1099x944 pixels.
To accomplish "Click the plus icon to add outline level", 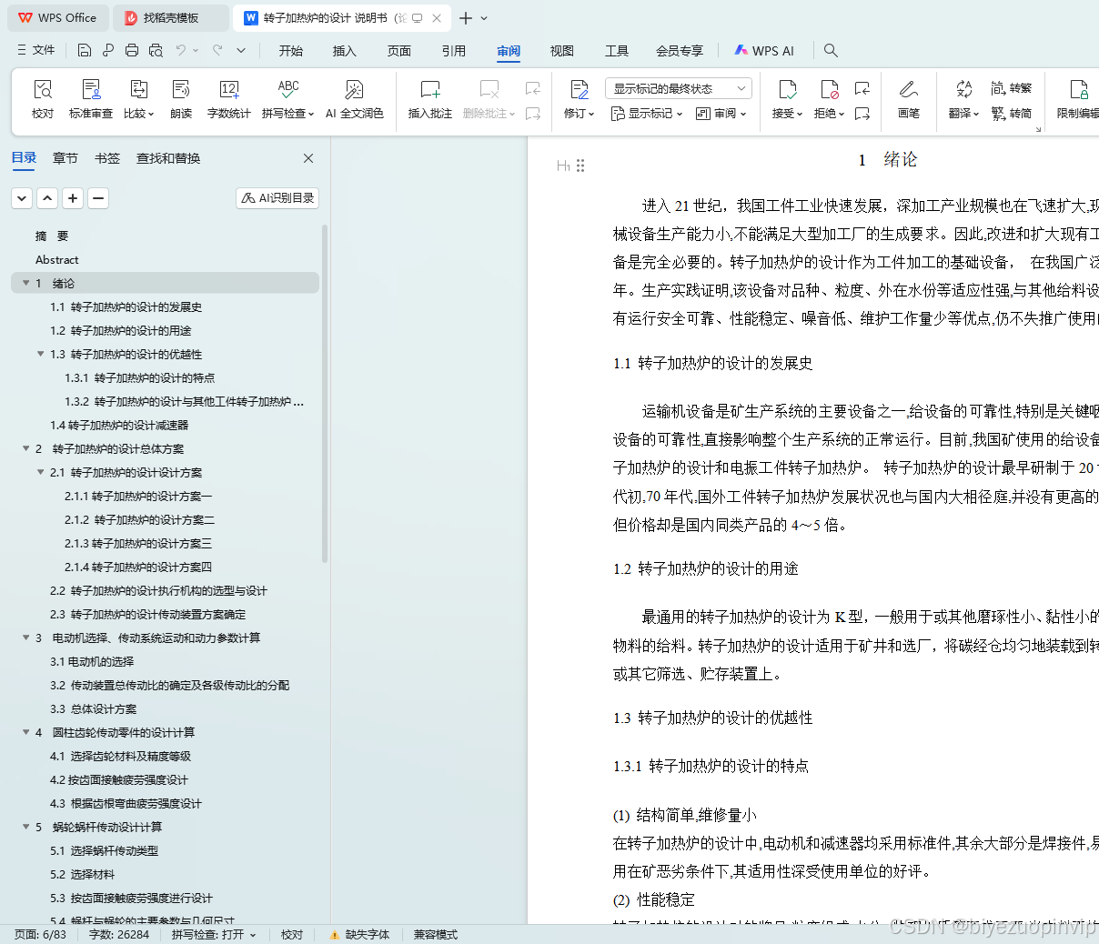I will pyautogui.click(x=73, y=197).
